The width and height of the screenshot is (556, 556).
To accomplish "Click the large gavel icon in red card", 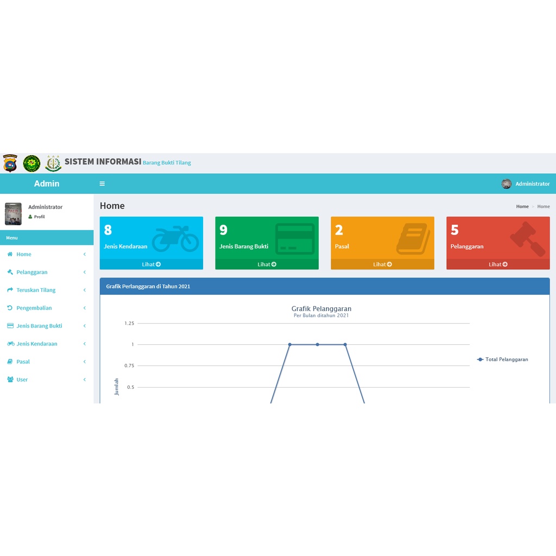I will coord(528,239).
